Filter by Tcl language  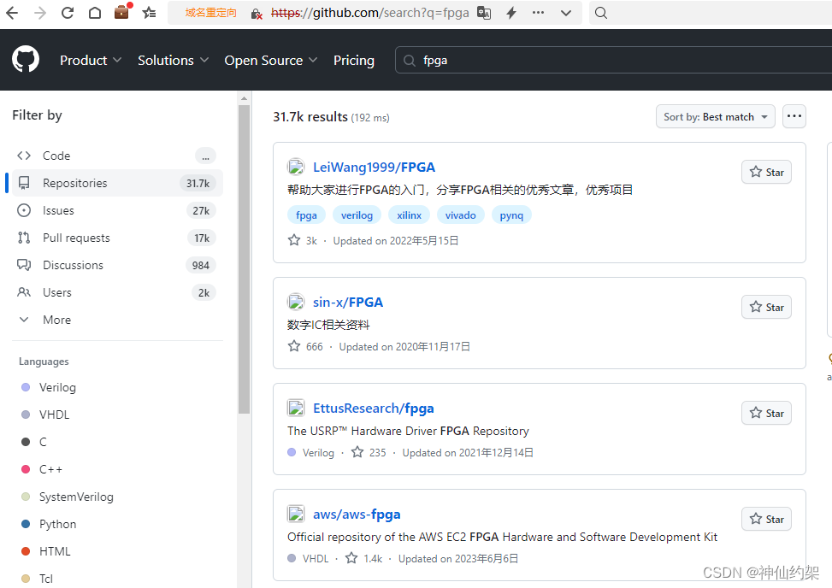pos(46,579)
